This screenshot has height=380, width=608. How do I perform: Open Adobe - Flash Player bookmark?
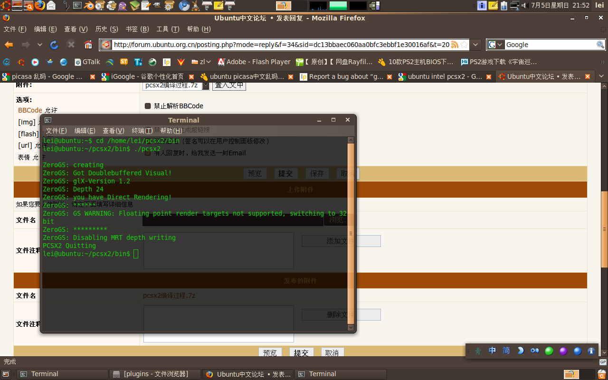click(254, 62)
